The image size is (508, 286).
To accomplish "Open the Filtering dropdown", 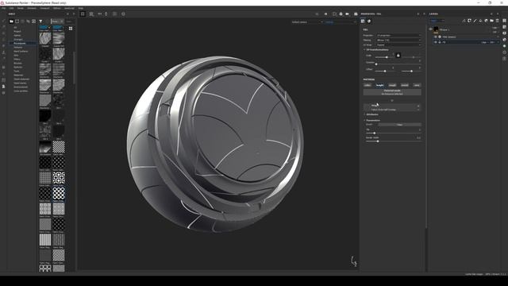I will 398,41.
